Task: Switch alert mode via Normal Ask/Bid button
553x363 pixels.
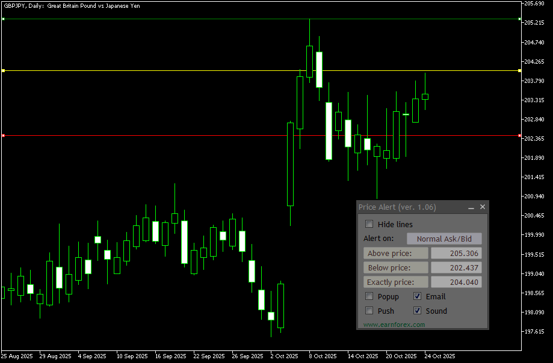Action: [444, 239]
